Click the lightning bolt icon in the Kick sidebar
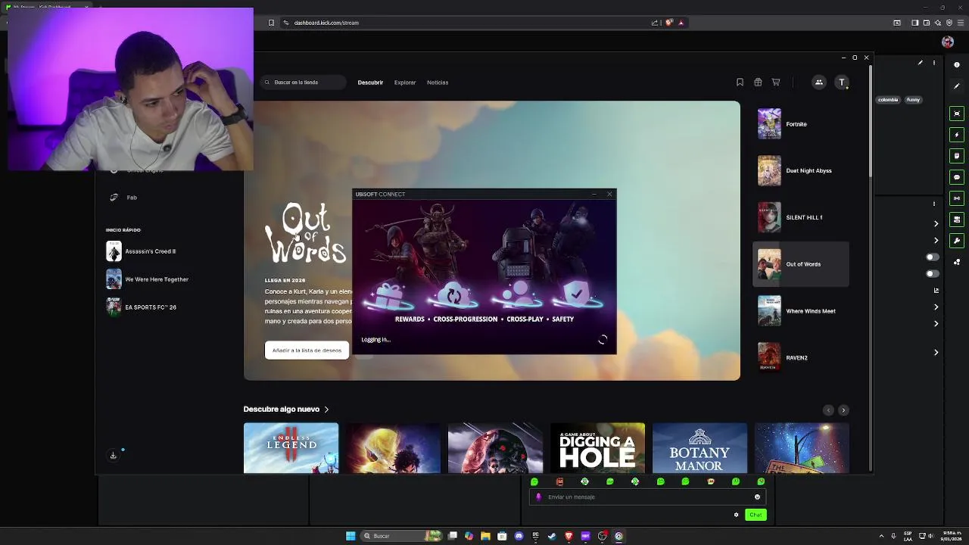This screenshot has width=969, height=545. (957, 135)
